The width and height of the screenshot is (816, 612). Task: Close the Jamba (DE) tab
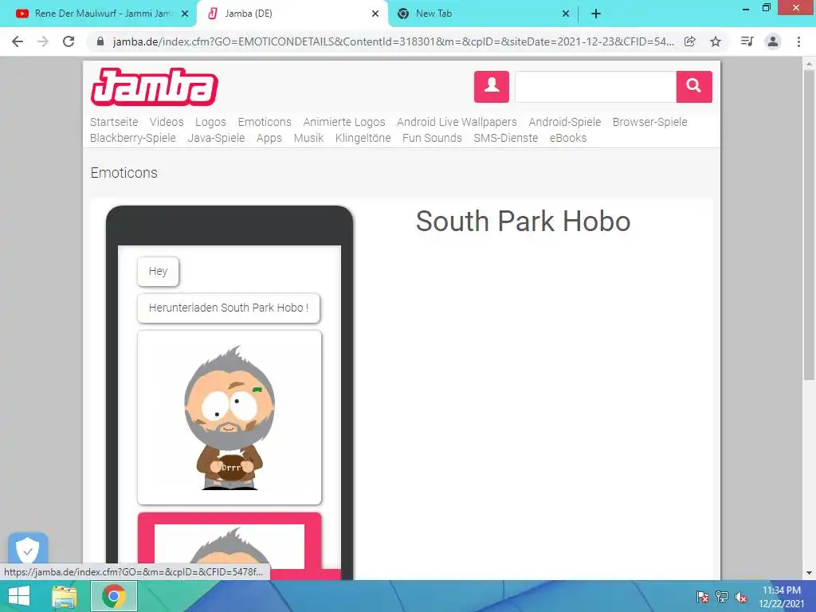coord(375,14)
